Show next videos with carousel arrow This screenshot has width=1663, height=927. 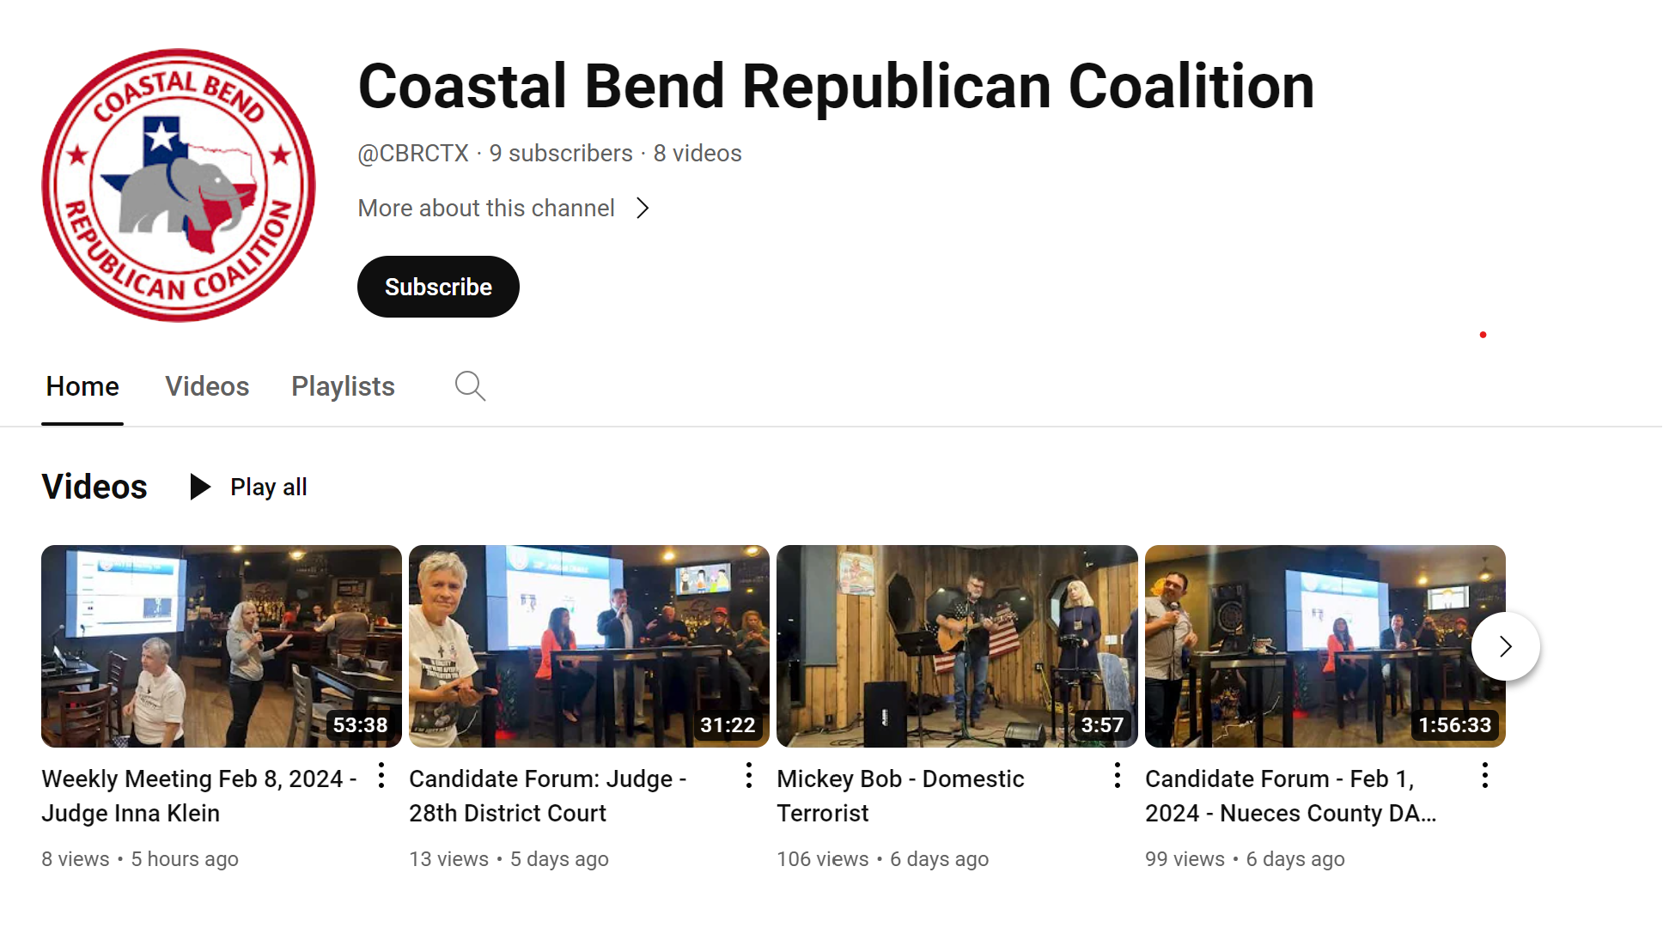1505,646
